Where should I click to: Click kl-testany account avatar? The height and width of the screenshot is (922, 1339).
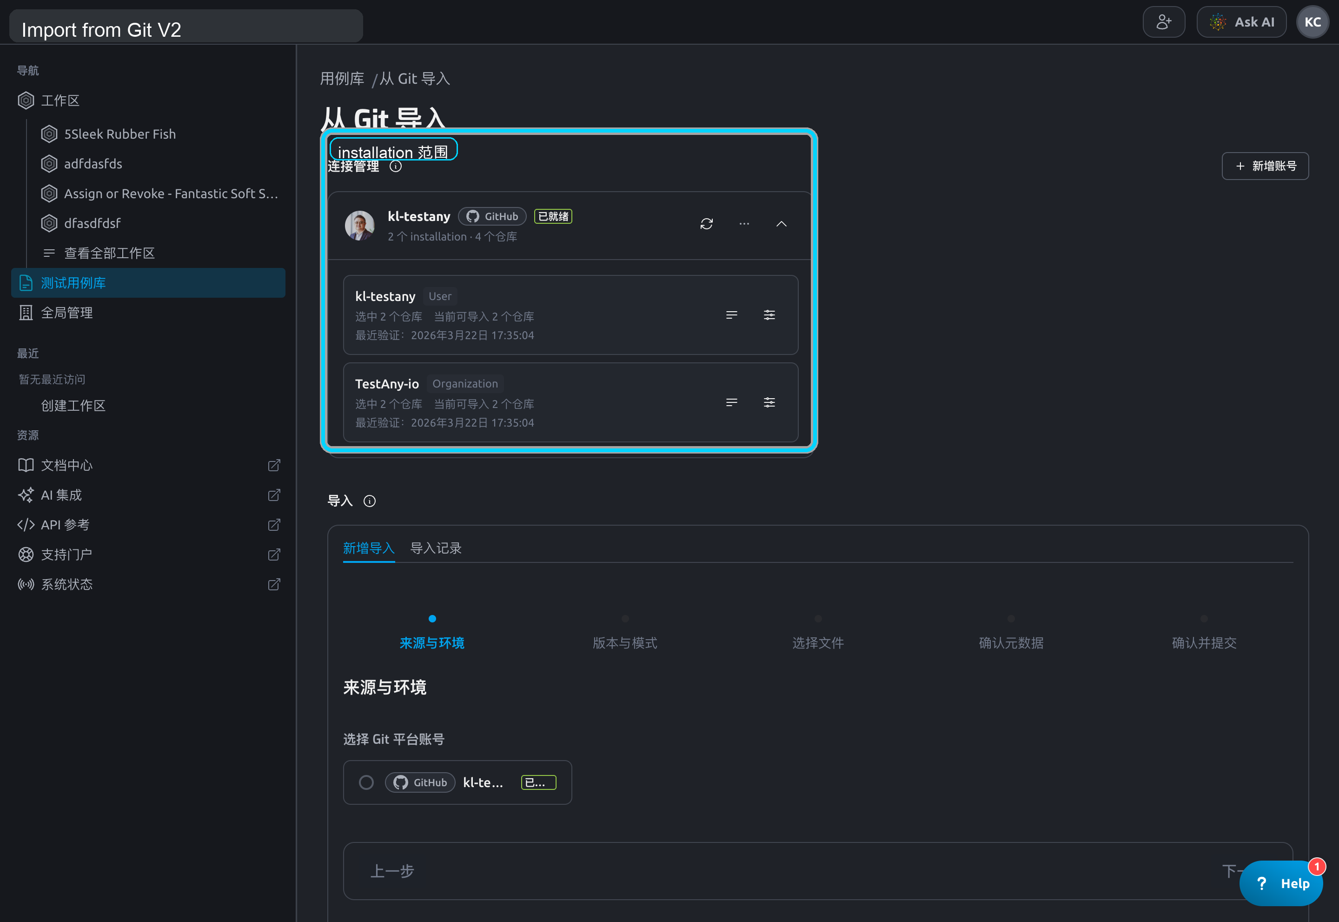tap(360, 225)
